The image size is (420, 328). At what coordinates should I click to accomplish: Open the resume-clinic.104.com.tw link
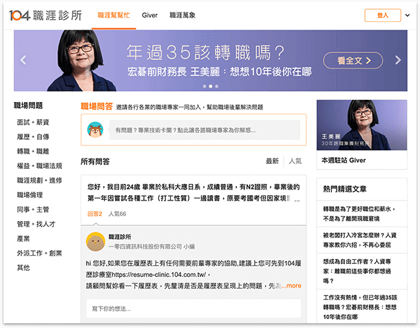[x=158, y=275]
